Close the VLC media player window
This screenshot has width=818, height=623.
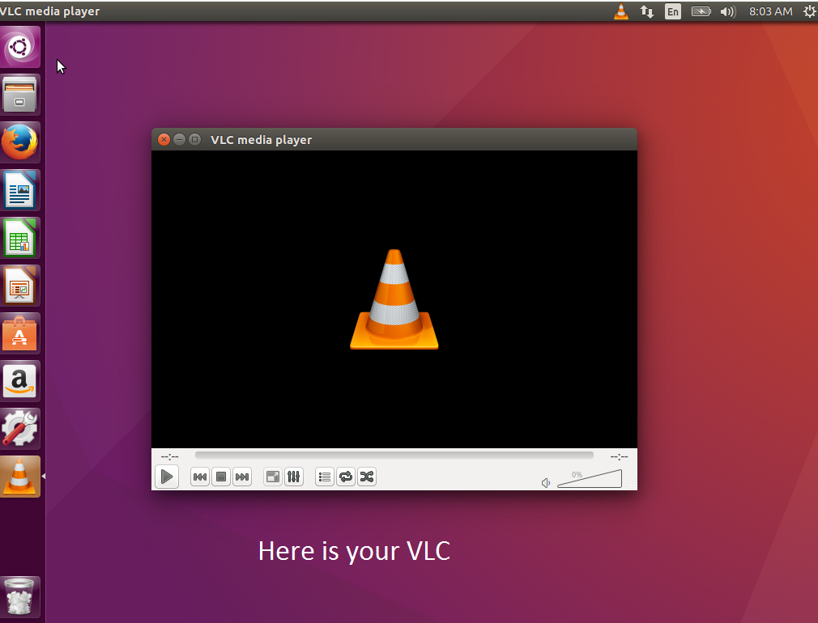click(164, 139)
